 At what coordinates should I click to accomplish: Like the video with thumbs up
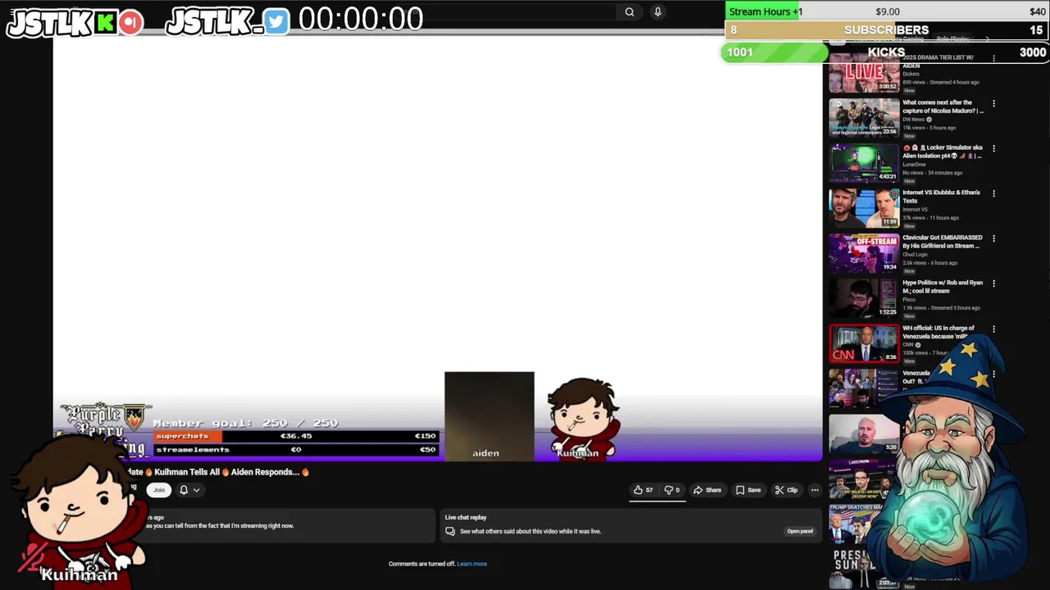(x=643, y=490)
